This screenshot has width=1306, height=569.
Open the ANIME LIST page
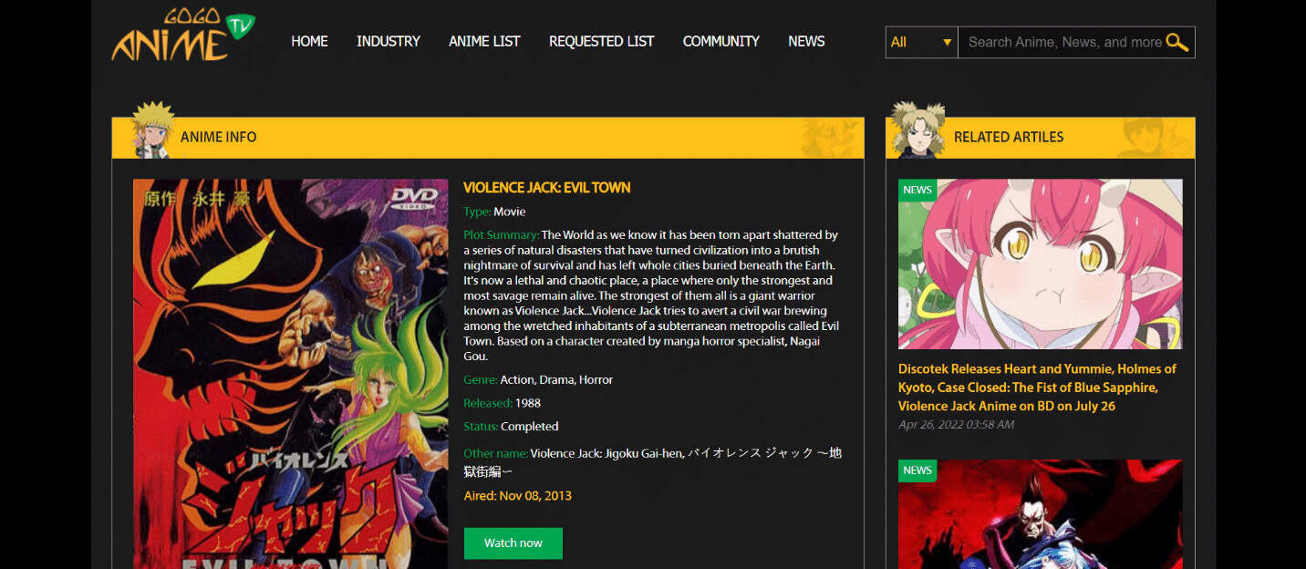(x=484, y=41)
